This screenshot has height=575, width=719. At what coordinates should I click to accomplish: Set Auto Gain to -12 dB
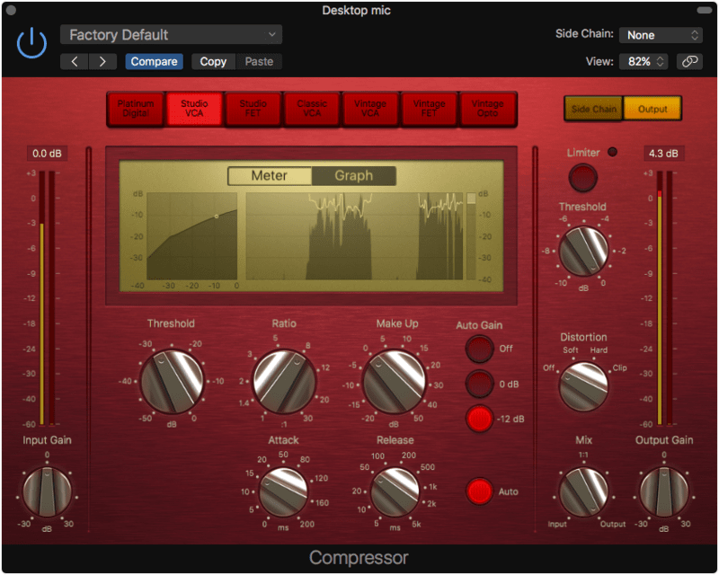pyautogui.click(x=481, y=419)
